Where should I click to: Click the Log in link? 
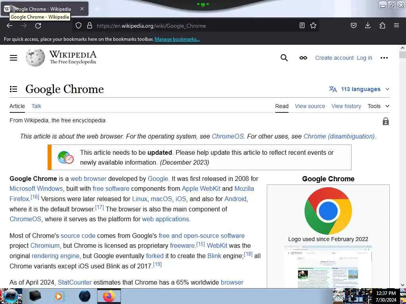click(364, 58)
